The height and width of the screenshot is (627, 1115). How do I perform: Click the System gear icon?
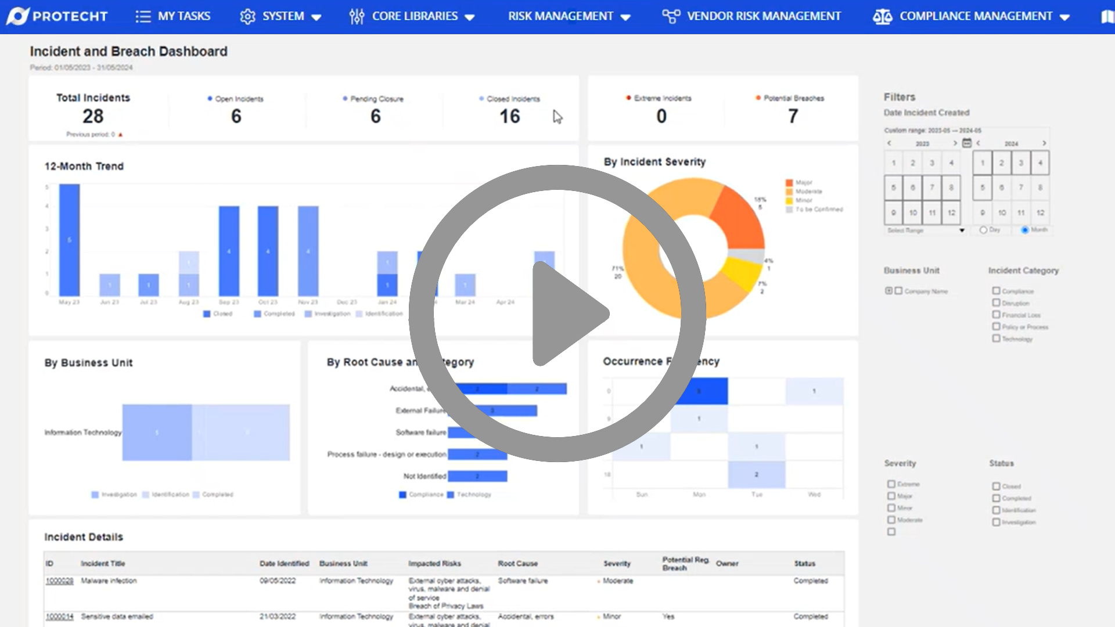coord(249,16)
